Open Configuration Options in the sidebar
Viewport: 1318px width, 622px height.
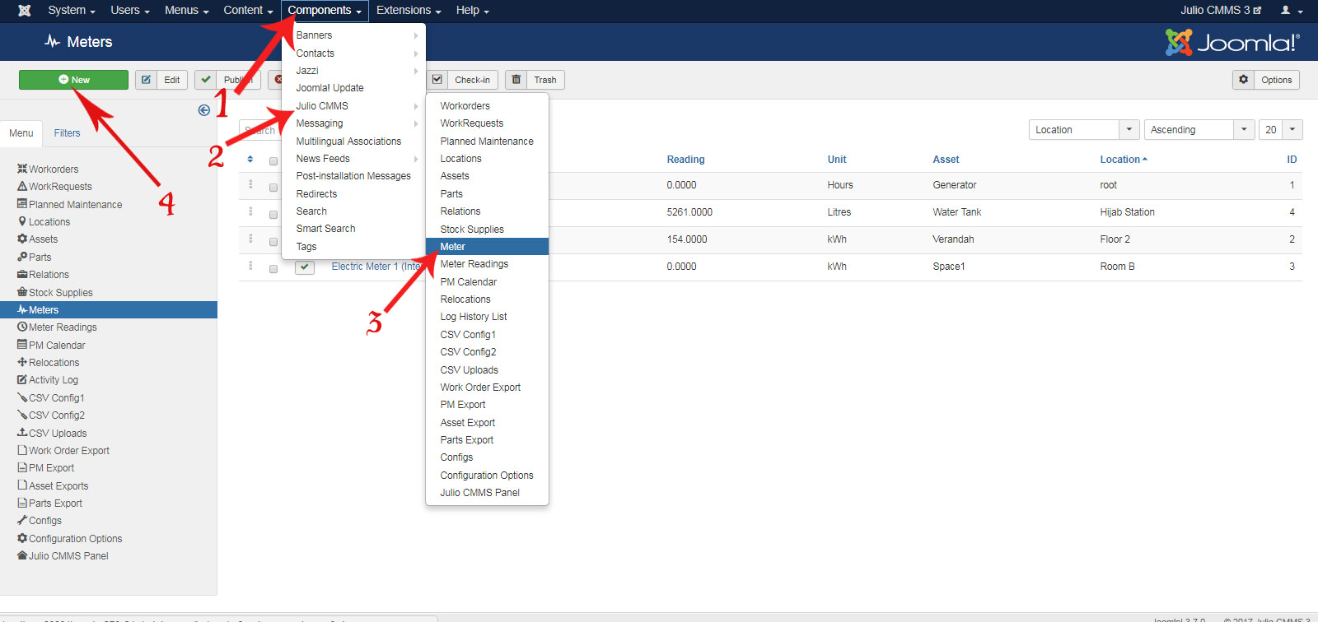[x=69, y=538]
